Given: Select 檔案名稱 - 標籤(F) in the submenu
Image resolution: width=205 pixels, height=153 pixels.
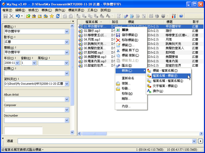Looking at the screenshot, I should pos(169,76).
